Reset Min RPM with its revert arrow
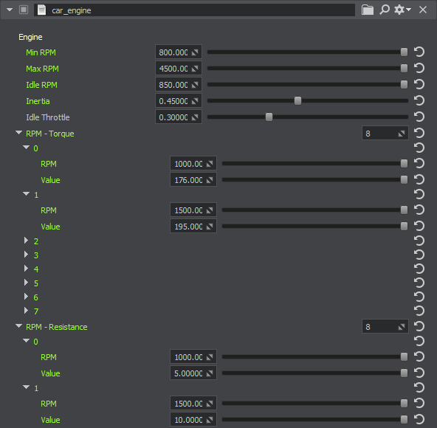 tap(419, 52)
